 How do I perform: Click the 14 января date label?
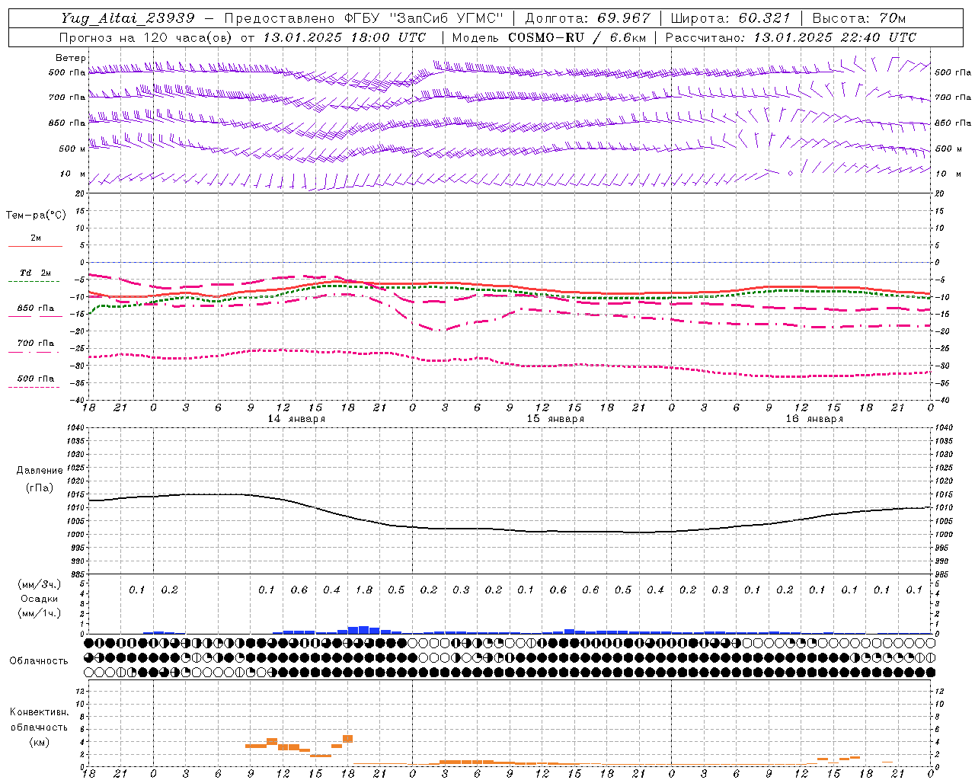(296, 419)
